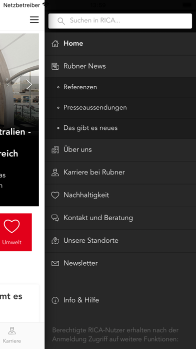Open the Karriere bei Rubner entry

(x=120, y=172)
